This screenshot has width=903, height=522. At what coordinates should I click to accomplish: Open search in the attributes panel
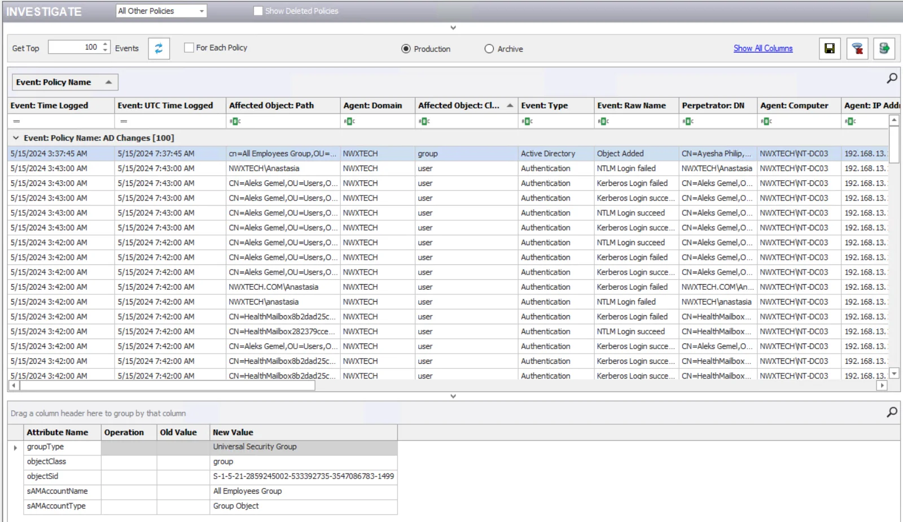(x=892, y=412)
